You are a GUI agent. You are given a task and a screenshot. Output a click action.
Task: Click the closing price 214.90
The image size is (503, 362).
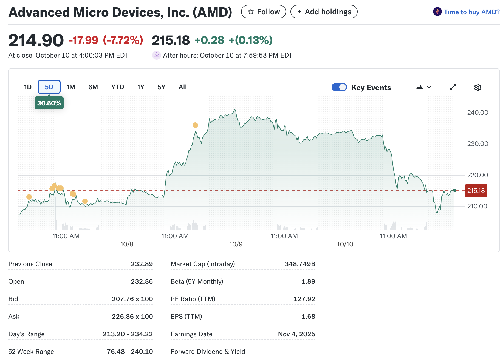tap(36, 40)
